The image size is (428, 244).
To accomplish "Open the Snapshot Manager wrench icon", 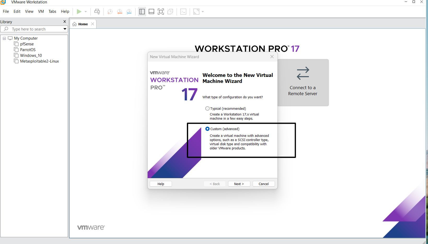I will (x=129, y=11).
